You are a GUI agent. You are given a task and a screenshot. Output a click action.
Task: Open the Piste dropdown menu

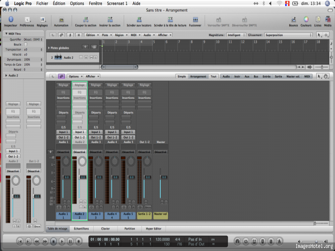coord(107,35)
